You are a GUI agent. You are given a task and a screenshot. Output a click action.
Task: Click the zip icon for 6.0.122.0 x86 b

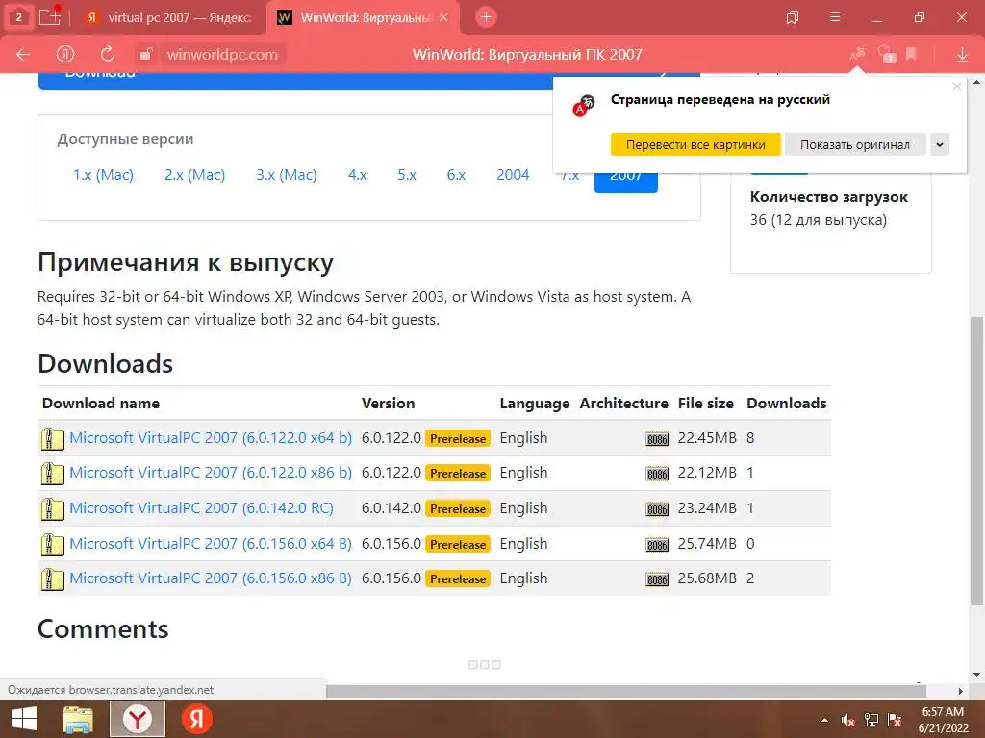(52, 473)
